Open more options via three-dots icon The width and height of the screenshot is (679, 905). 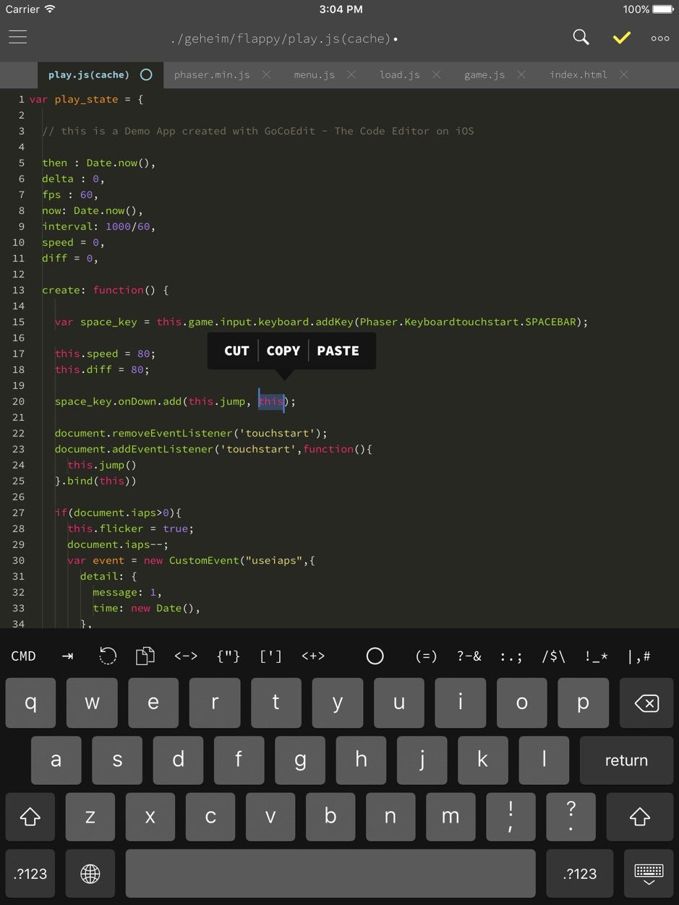tap(659, 38)
